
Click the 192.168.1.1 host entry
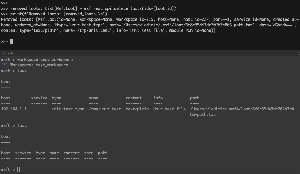coord(14,109)
